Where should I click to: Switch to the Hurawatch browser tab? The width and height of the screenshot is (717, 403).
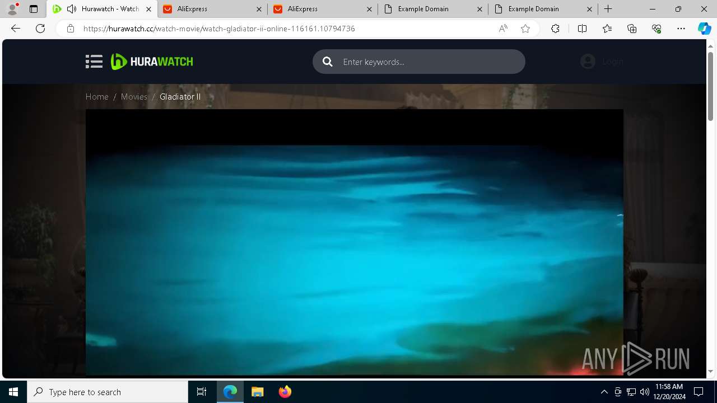pyautogui.click(x=101, y=9)
